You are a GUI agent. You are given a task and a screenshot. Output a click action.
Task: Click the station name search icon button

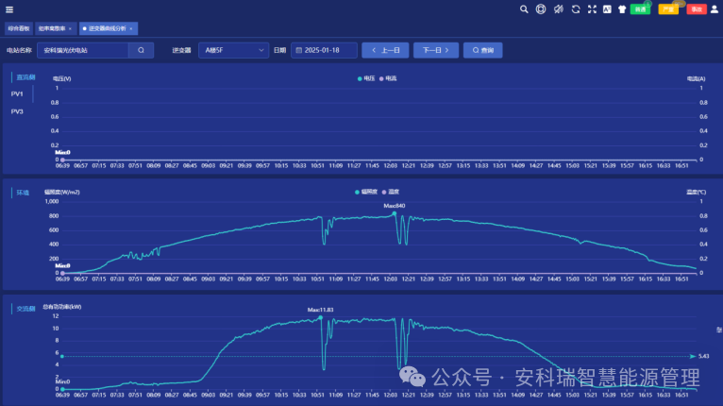[x=141, y=50]
